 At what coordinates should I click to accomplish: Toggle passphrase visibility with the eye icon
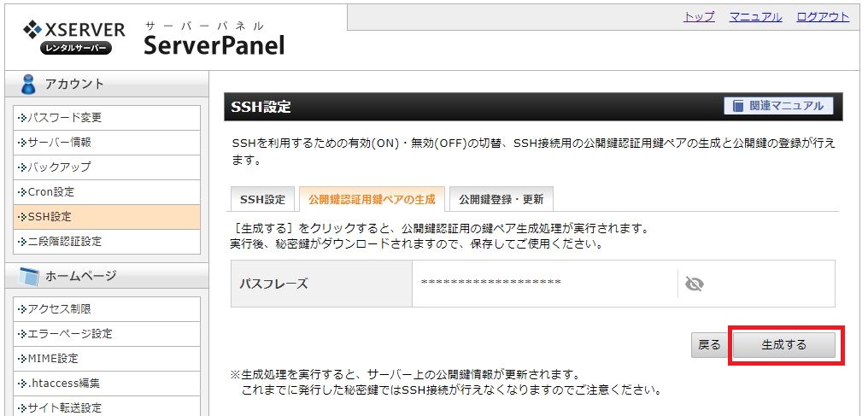[x=695, y=284]
